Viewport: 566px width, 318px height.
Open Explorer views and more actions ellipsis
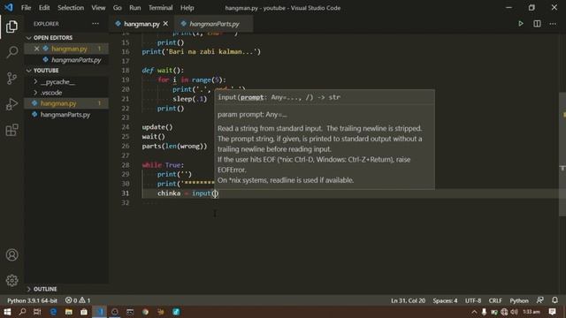click(x=96, y=24)
